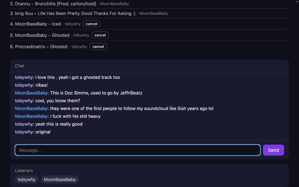Viewport: 299px width, 187px height.
Task: Click the green status dot indicator
Action: tap(297, 2)
